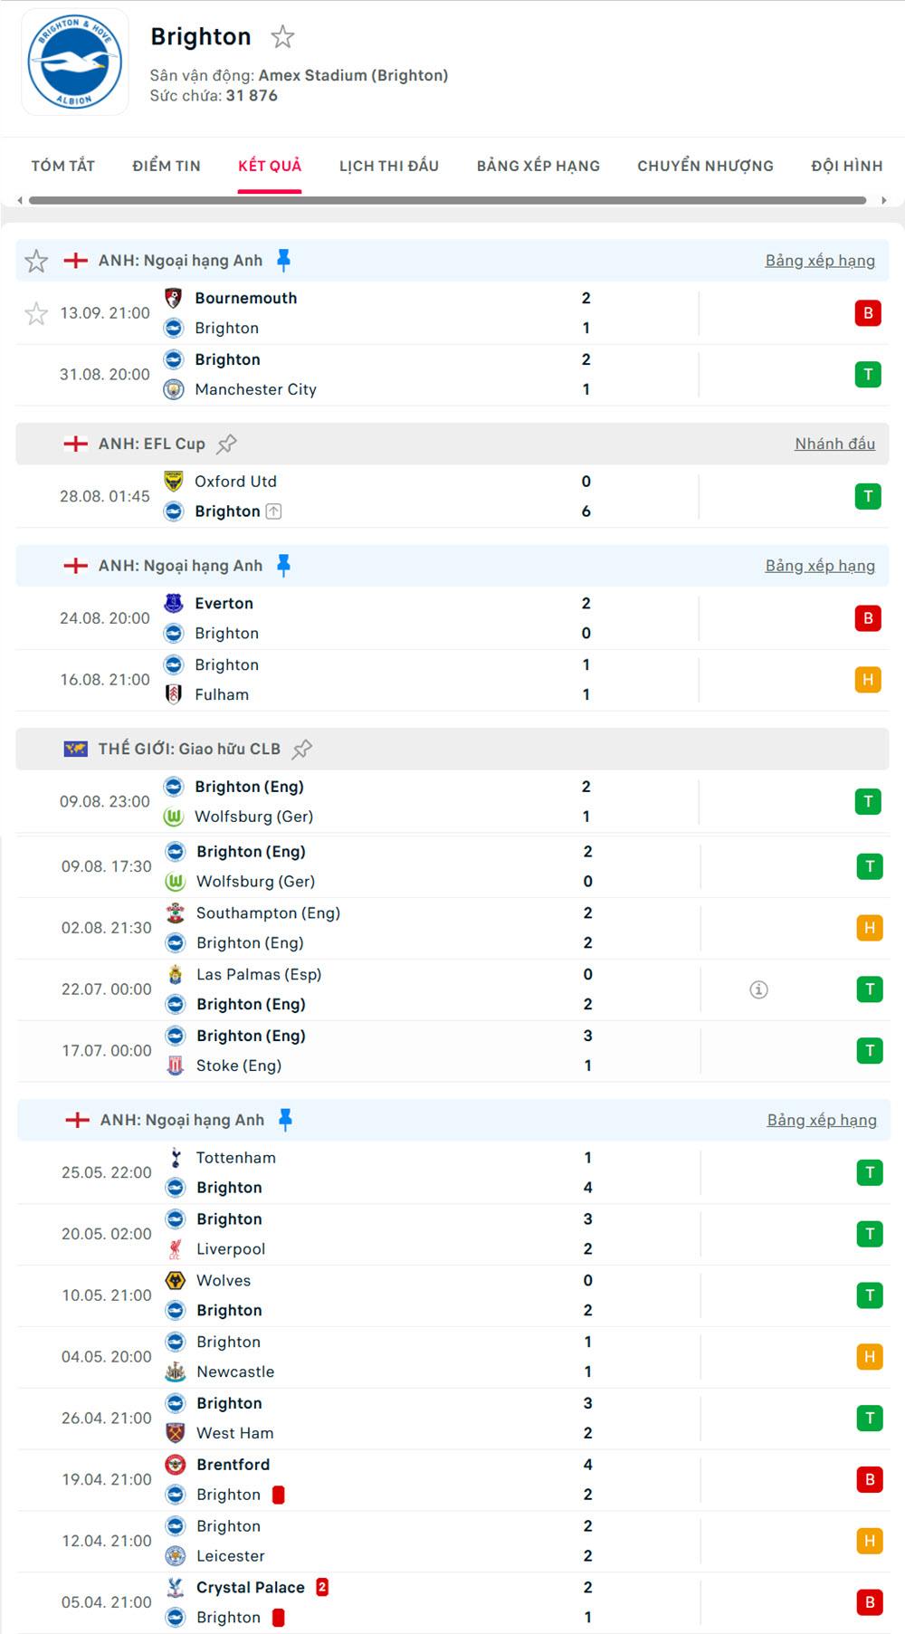Toggle the favorite star on the Bournemouth match
Image resolution: width=905 pixels, height=1634 pixels.
point(36,313)
